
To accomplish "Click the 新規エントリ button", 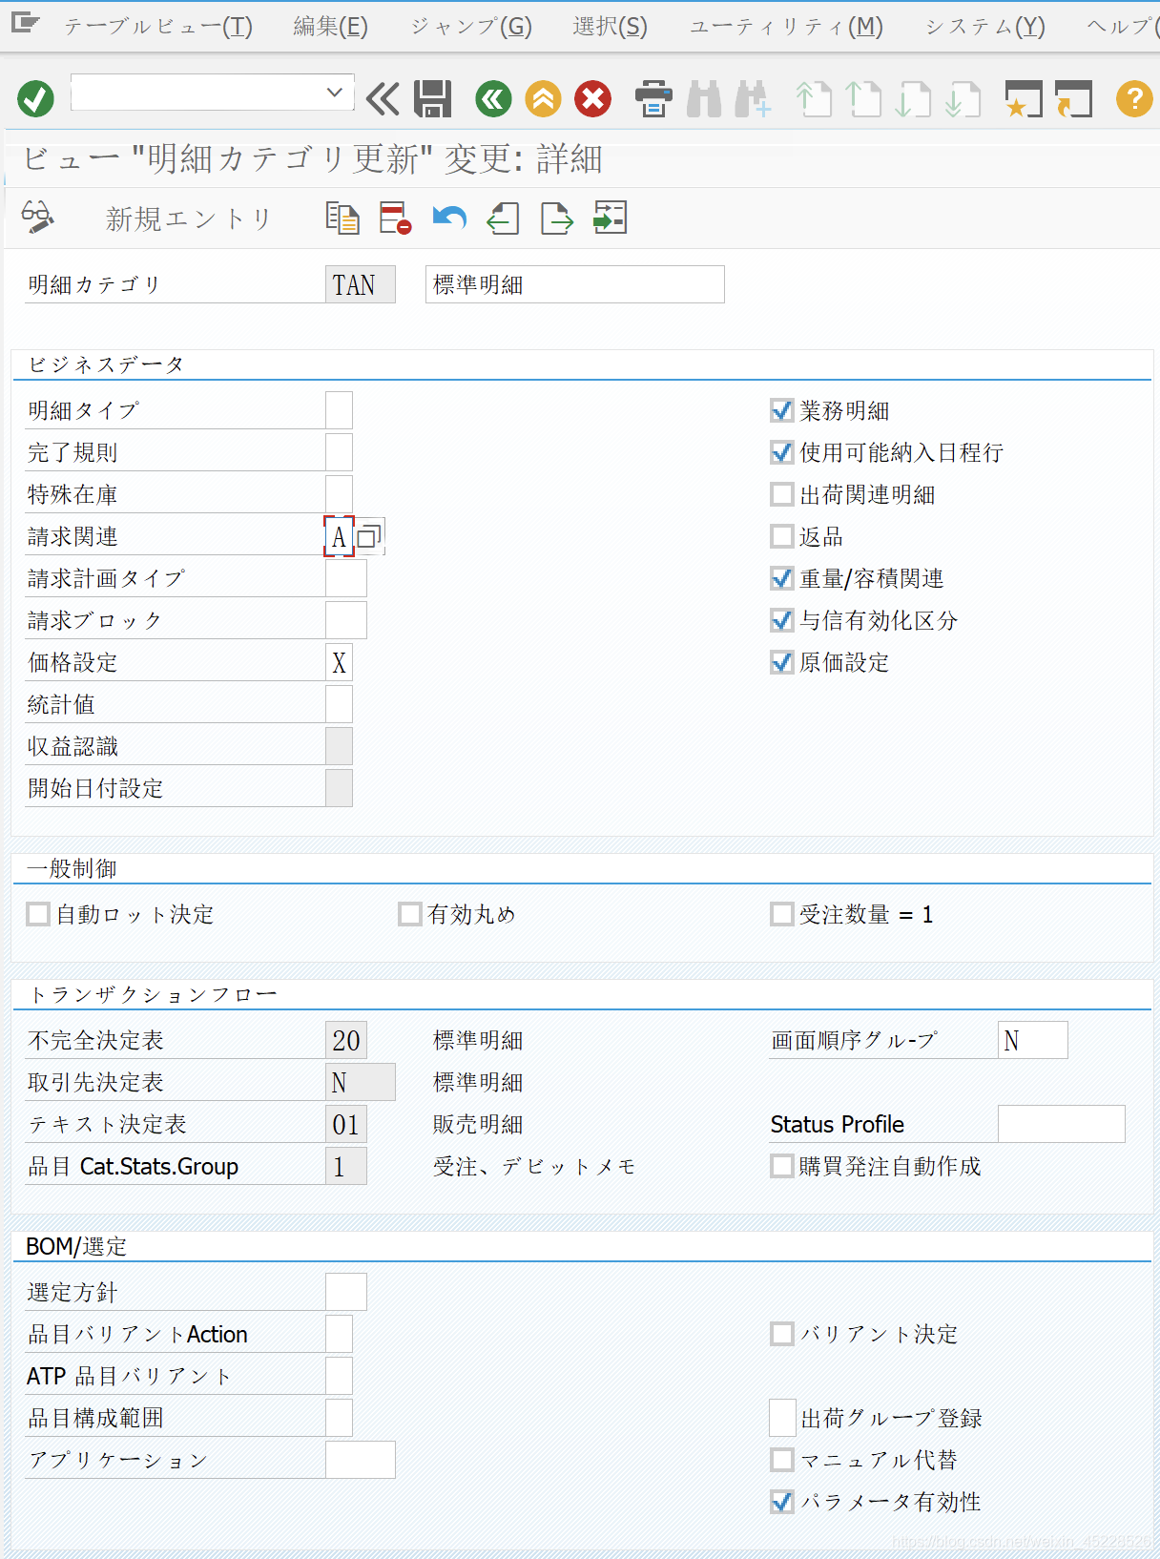I will [188, 218].
